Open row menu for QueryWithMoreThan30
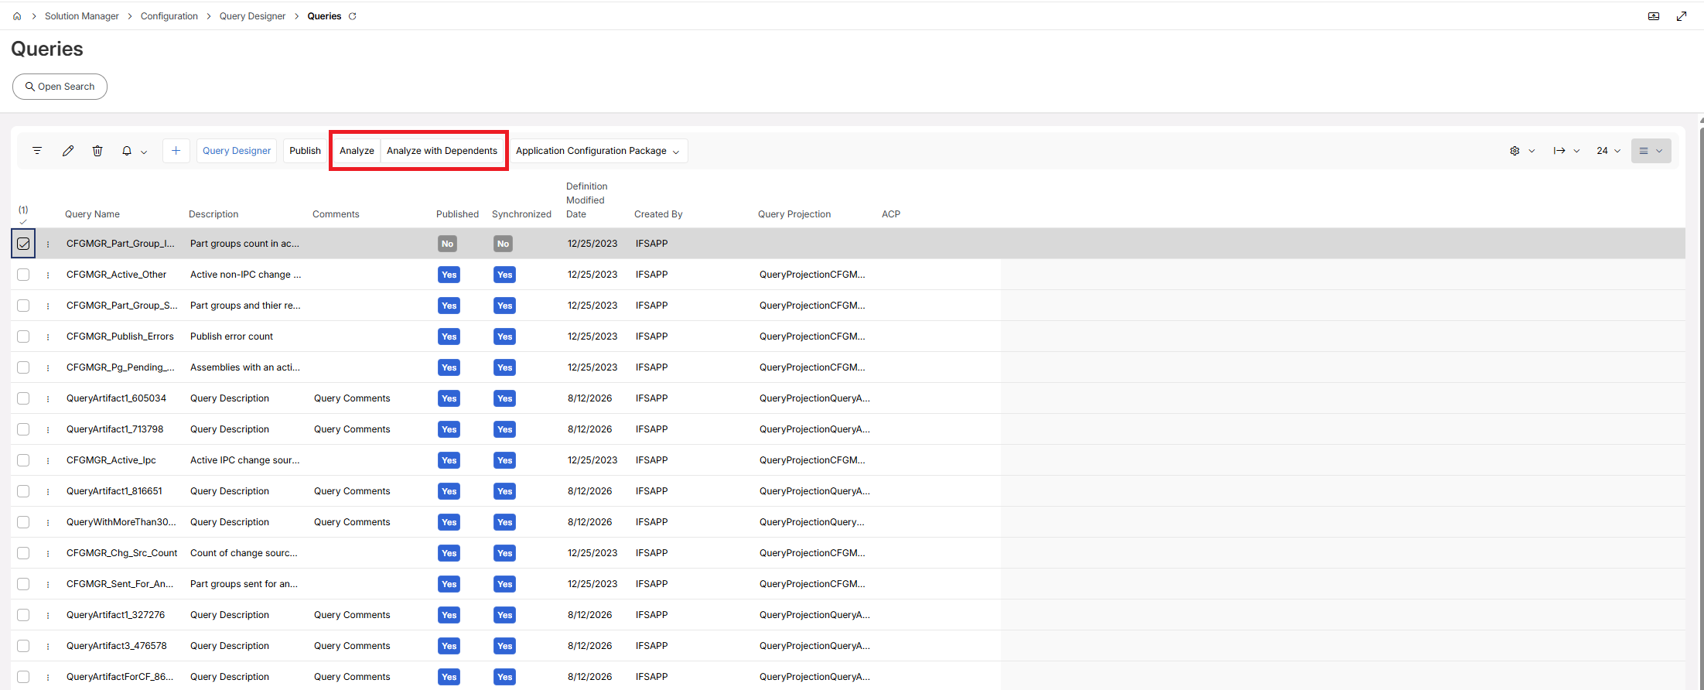This screenshot has width=1704, height=690. point(48,522)
